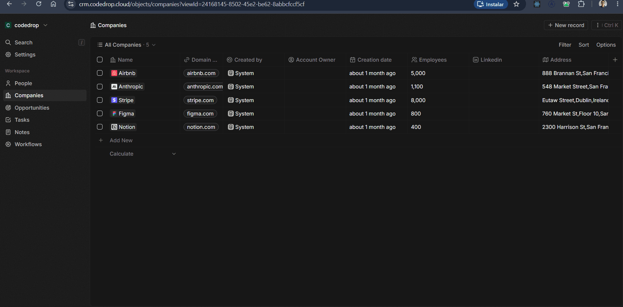Click the 5,000 employees cell for Airbnb
Image resolution: width=623 pixels, height=307 pixels.
point(438,73)
